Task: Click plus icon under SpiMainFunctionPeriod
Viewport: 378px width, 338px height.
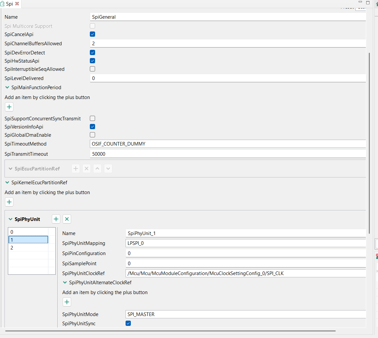Action: [9, 107]
